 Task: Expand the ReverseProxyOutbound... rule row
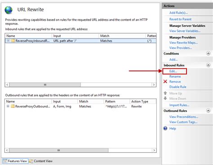[8, 106]
